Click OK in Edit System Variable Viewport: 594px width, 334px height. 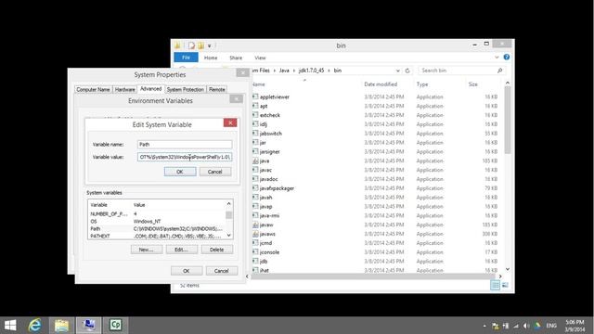click(180, 172)
